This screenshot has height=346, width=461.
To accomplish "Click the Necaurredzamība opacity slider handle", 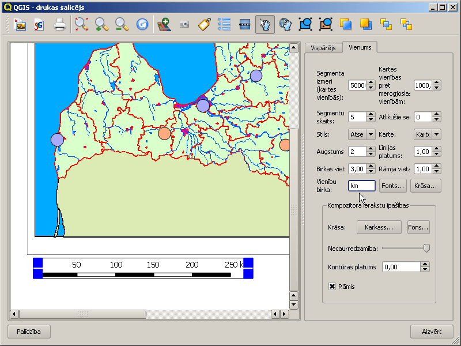I will [x=426, y=249].
